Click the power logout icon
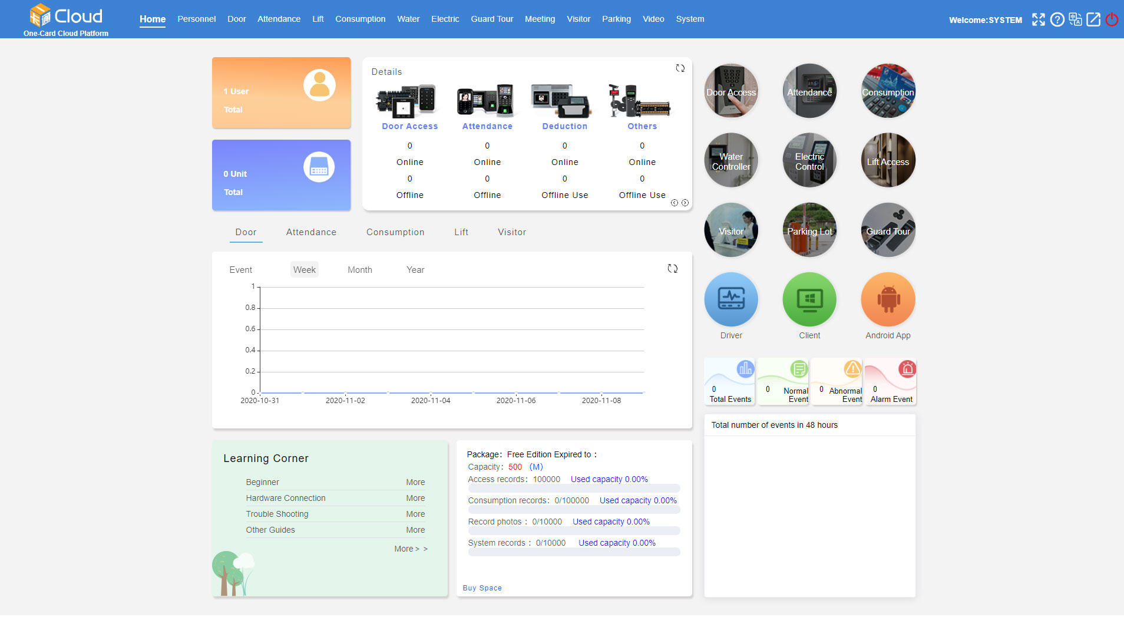This screenshot has height=617, width=1124. 1112,19
